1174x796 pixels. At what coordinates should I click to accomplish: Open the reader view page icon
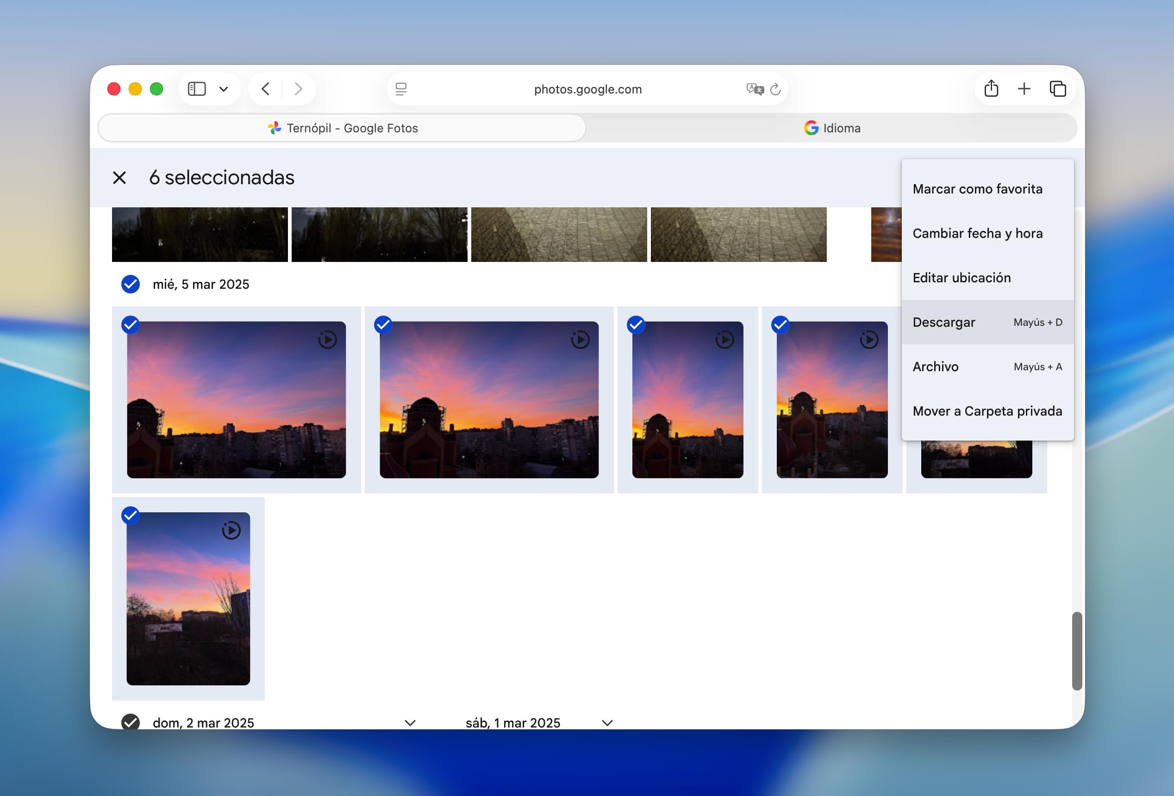(401, 89)
